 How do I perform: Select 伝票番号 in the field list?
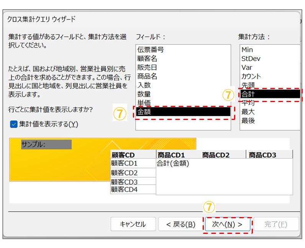151,50
